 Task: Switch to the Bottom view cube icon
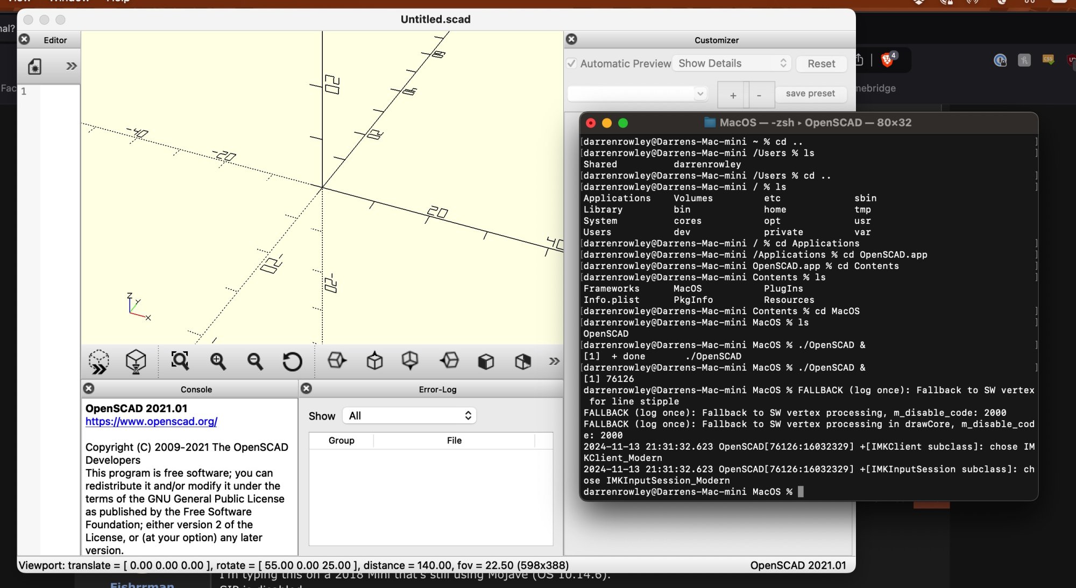[410, 360]
